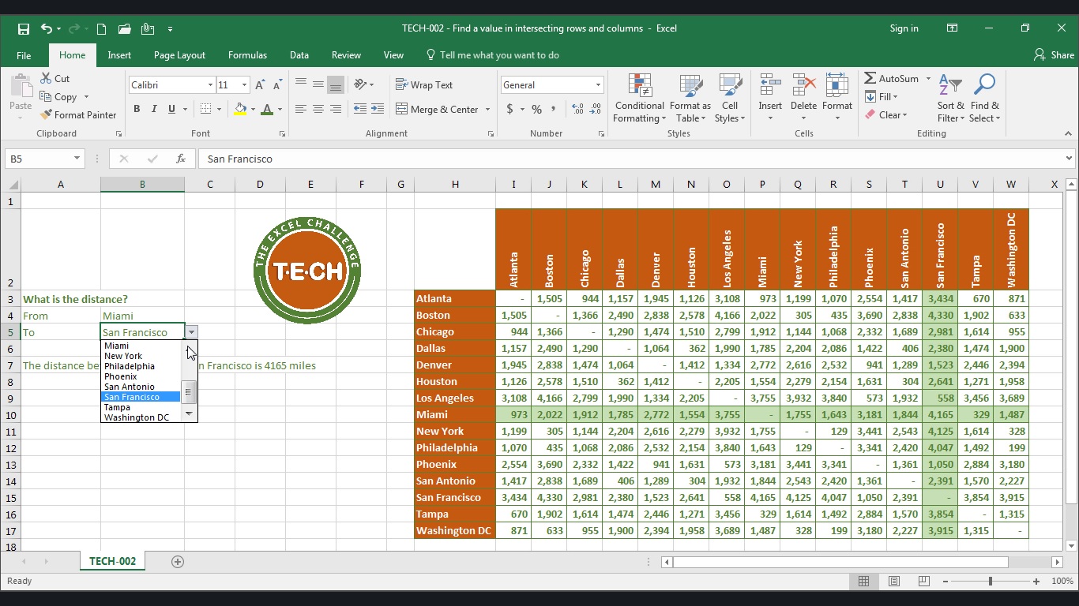Click the Save icon in quick access toolbar
Viewport: 1079px width, 606px height.
(x=24, y=29)
